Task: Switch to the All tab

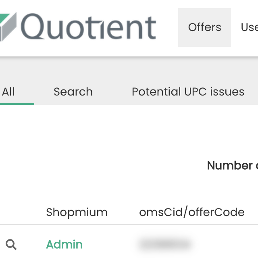Action: [8, 92]
